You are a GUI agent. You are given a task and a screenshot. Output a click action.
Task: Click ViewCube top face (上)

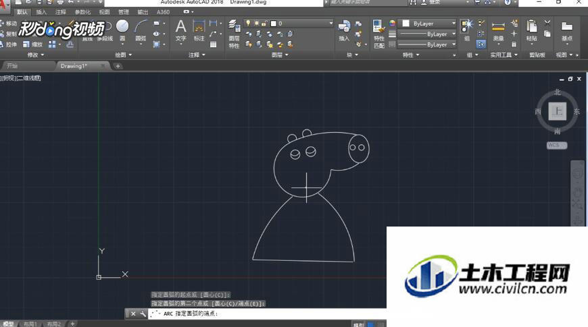point(558,111)
